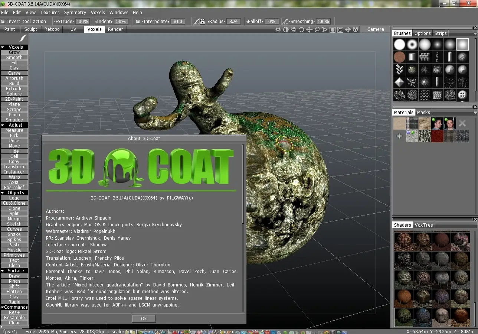Screen dimensions: 478x334
Task: Toggle the Interpolate checkbox
Action: (138, 22)
